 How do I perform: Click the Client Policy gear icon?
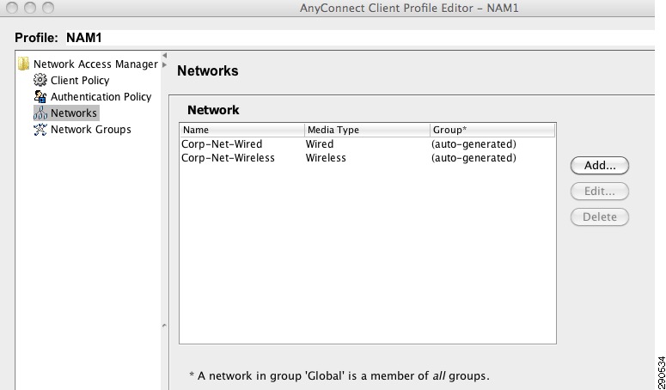click(40, 80)
